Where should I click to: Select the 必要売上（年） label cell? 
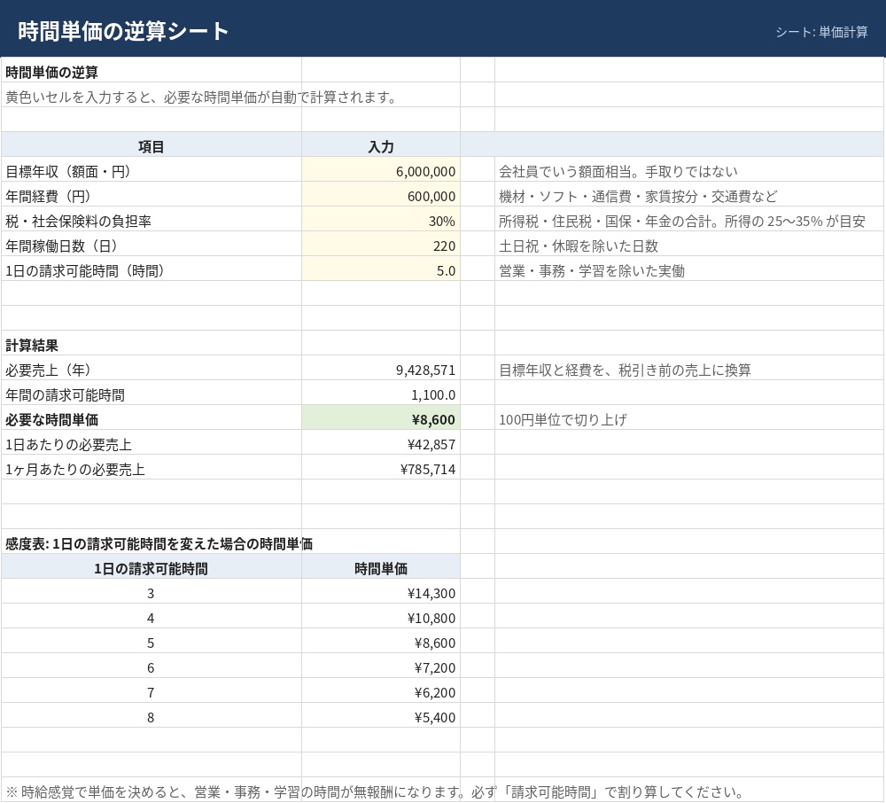point(151,369)
